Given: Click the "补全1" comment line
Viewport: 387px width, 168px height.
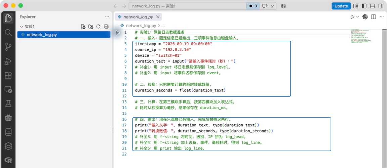Looking at the screenshot, I should pyautogui.click(x=183, y=67).
